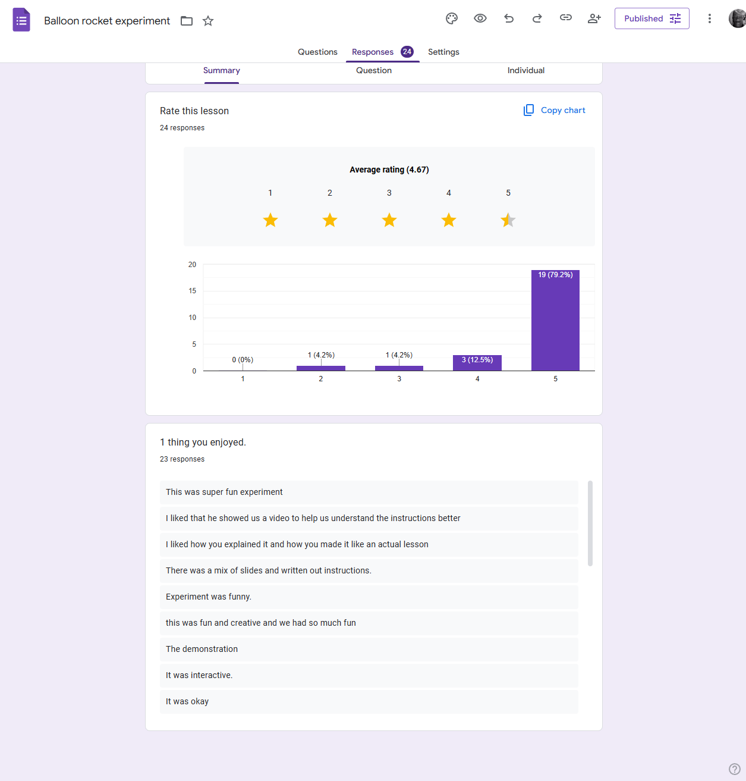Star the Balloon rocket experiment form
The height and width of the screenshot is (781, 746).
pos(208,21)
